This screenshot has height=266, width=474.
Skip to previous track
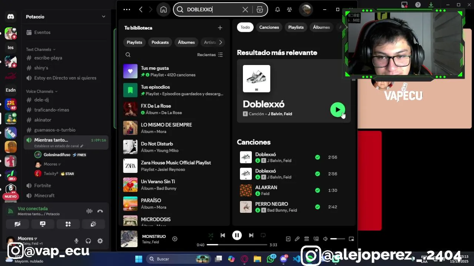click(223, 235)
